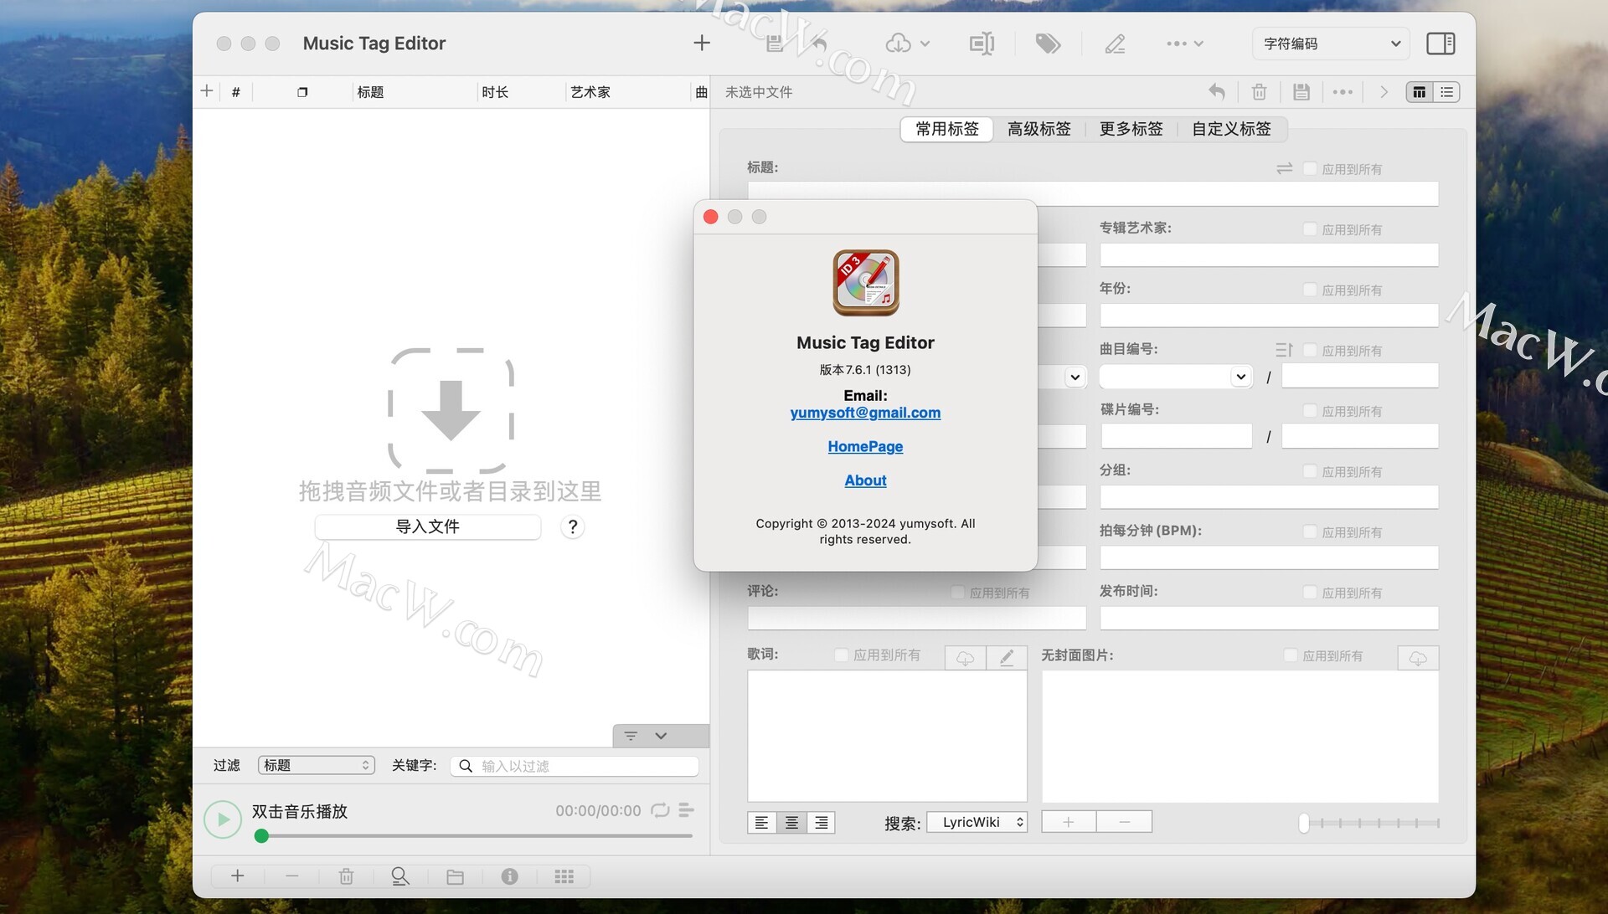
Task: Open the LyricWiki search source dropdown
Action: [x=977, y=822]
